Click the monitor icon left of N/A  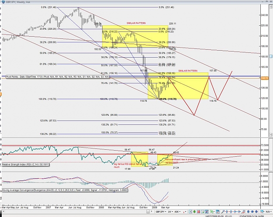[261, 212]
